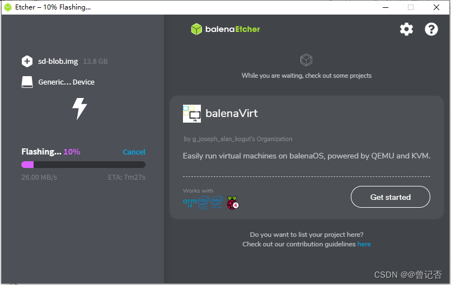The height and width of the screenshot is (285, 451).
Task: Click the lightning bolt flash icon
Action: (79, 109)
